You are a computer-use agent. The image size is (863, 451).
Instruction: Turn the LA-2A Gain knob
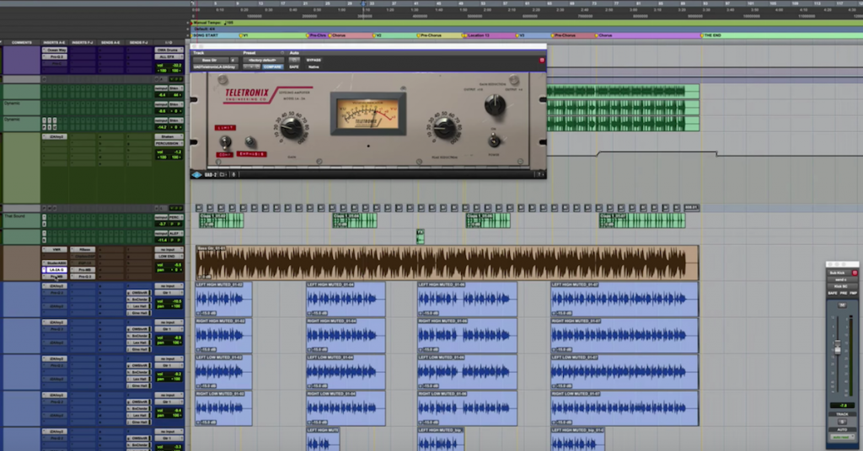pyautogui.click(x=291, y=128)
